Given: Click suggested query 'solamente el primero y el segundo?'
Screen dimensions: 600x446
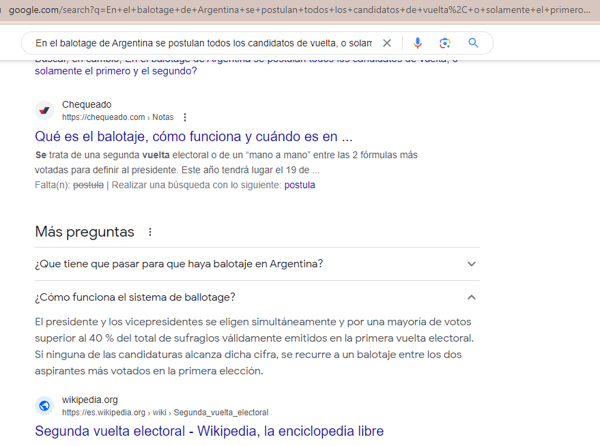Looking at the screenshot, I should (x=115, y=71).
